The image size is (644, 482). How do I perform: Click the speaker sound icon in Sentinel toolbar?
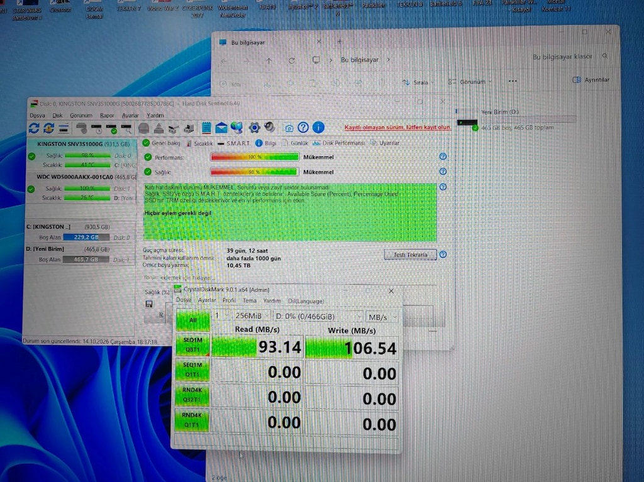tap(269, 128)
